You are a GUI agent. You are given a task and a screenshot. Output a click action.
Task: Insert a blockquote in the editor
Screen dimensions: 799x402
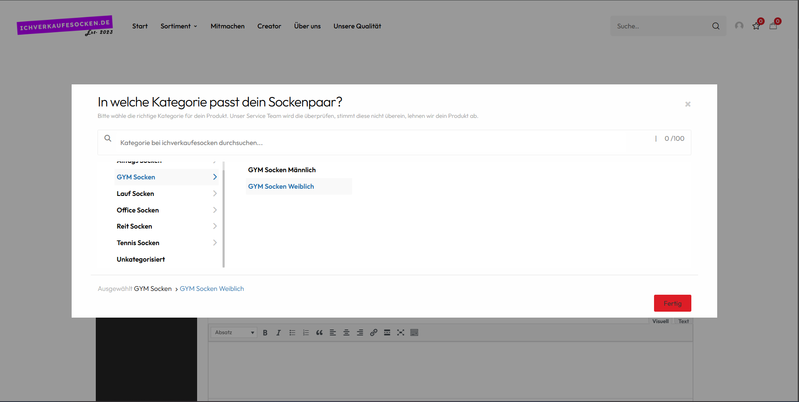[319, 333]
